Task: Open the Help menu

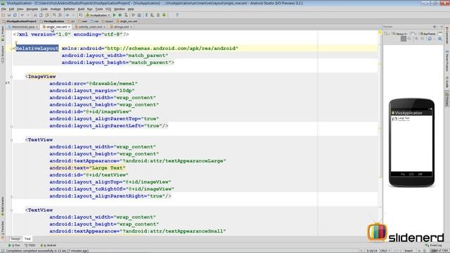Action: coord(131,9)
